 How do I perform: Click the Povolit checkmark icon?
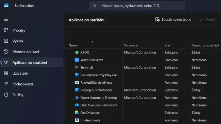click(x=201, y=19)
